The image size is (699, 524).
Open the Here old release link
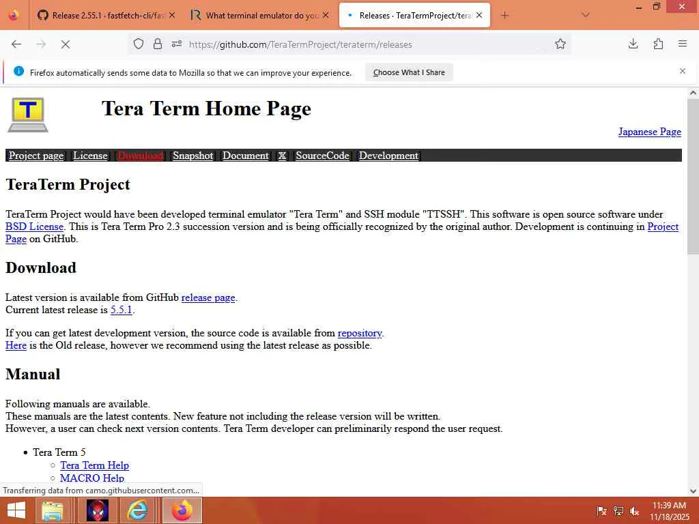[x=16, y=345]
